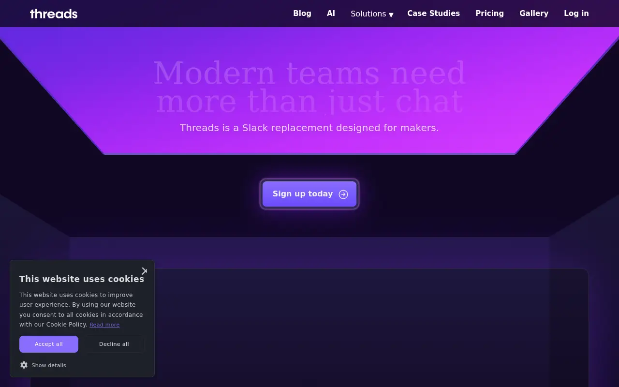Image resolution: width=619 pixels, height=387 pixels.
Task: Click the 'Threads is a Slack replacement' subtitle
Action: coord(309,128)
